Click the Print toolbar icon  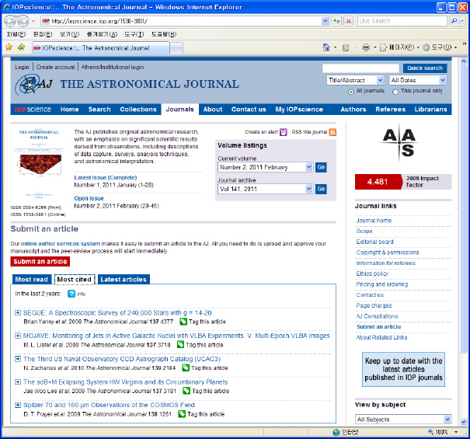coord(366,47)
